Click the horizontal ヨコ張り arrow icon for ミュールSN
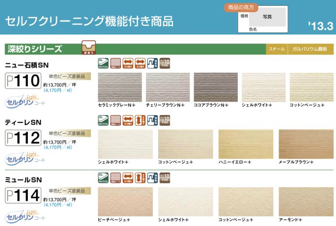 pos(128,178)
